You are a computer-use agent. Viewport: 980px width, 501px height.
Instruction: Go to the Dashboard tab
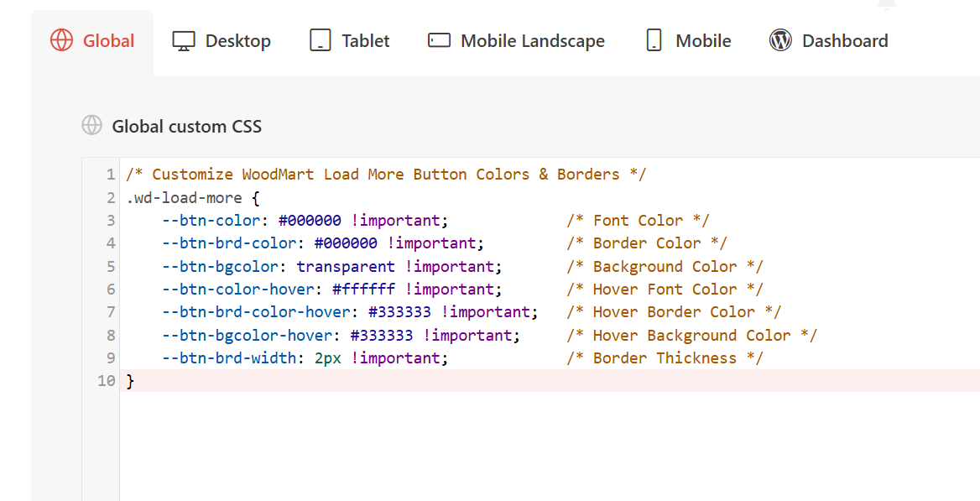coord(828,41)
